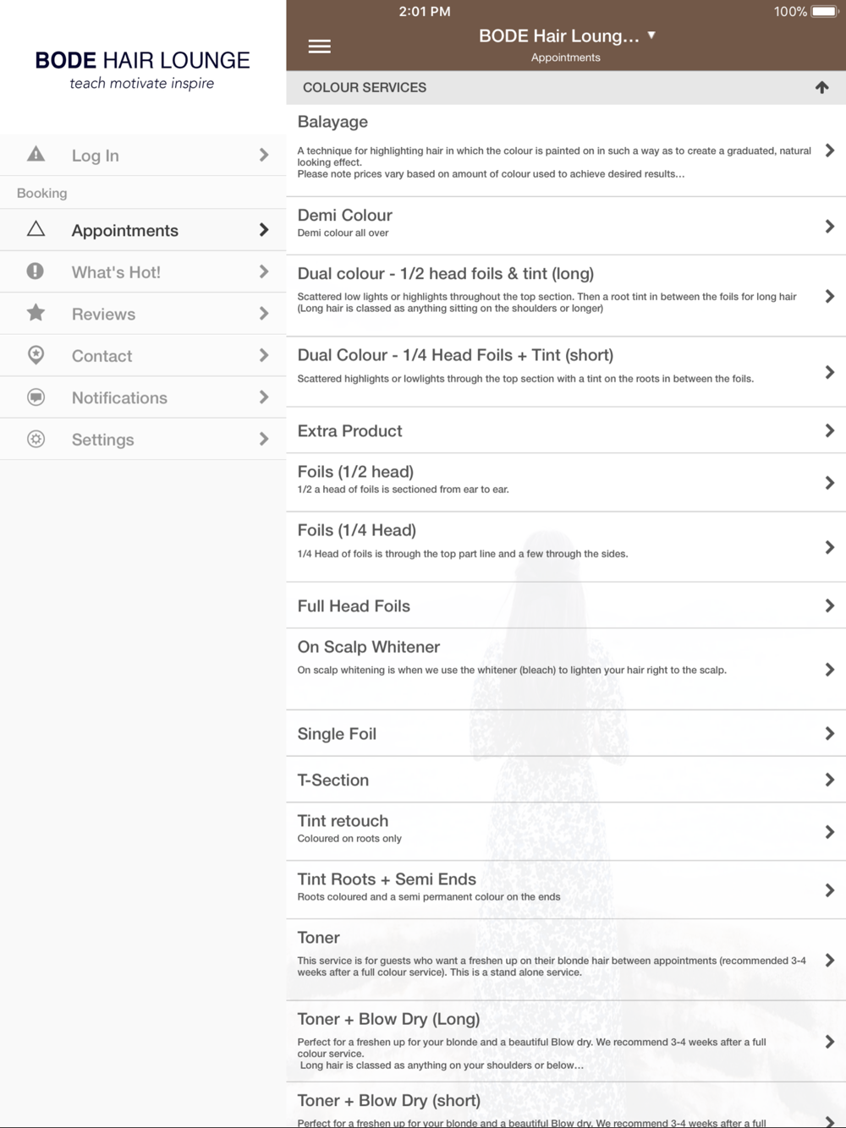Collapse Colour Services with the up arrow

[x=821, y=87]
